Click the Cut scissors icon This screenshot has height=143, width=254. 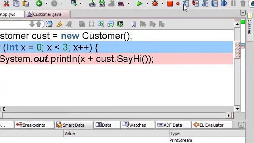(x=6, y=4)
